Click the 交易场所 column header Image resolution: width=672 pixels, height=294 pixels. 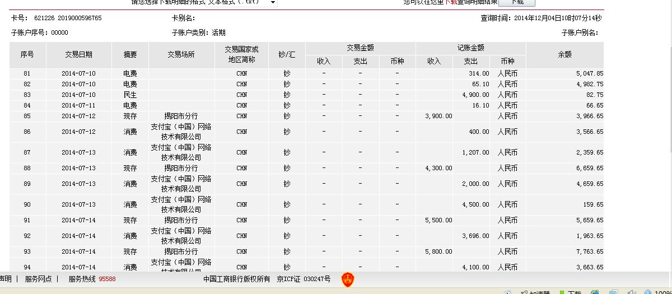coord(181,55)
